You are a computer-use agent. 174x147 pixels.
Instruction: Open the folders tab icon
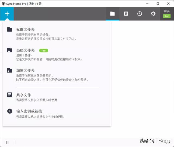tap(112, 14)
